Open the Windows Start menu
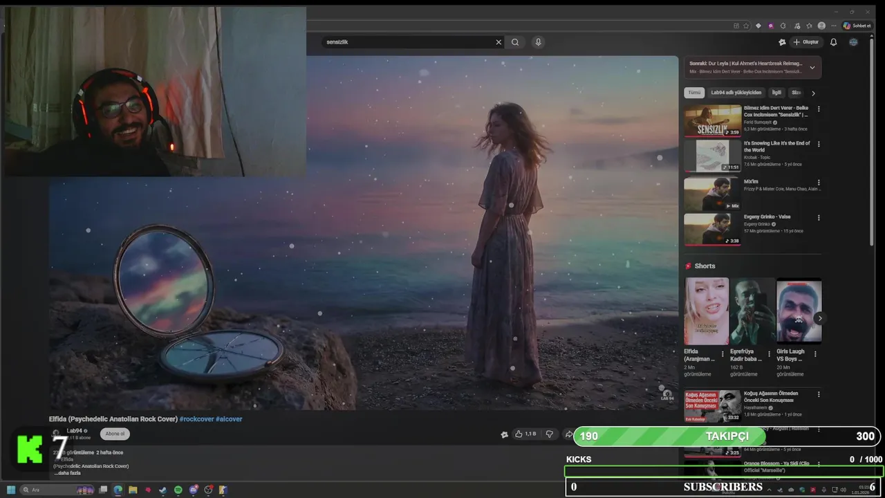Screen dimensions: 885x498 pyautogui.click(x=11, y=490)
